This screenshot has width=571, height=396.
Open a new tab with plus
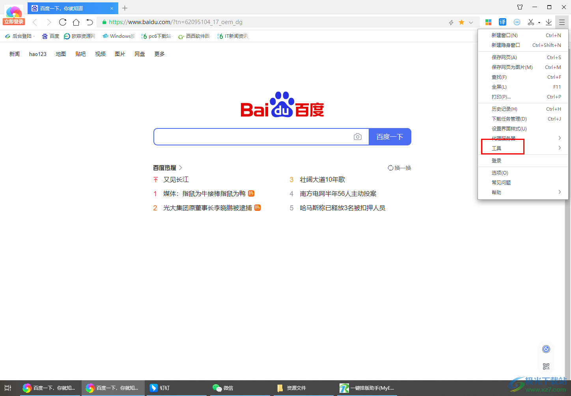pyautogui.click(x=125, y=8)
